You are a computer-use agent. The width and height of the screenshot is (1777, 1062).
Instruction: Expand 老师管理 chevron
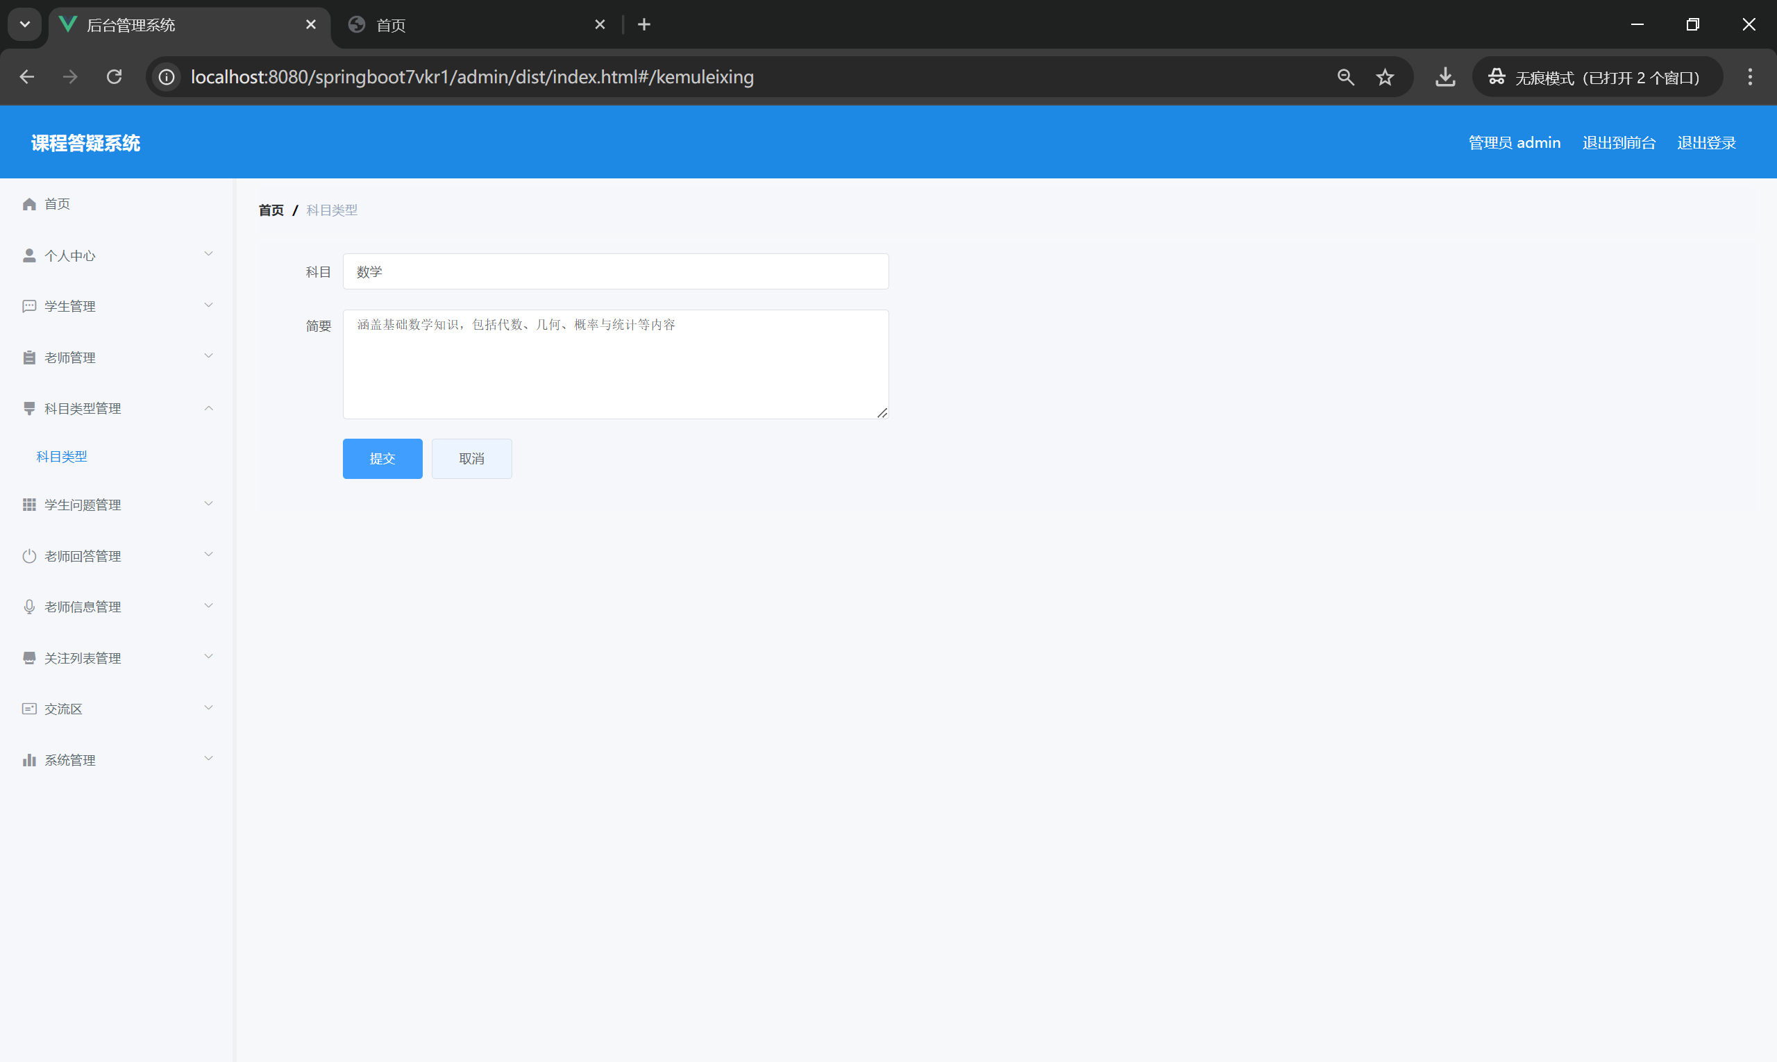click(209, 356)
